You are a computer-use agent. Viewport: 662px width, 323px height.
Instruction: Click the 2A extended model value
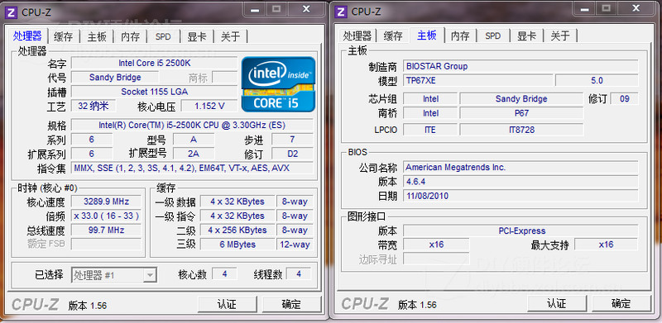(194, 154)
